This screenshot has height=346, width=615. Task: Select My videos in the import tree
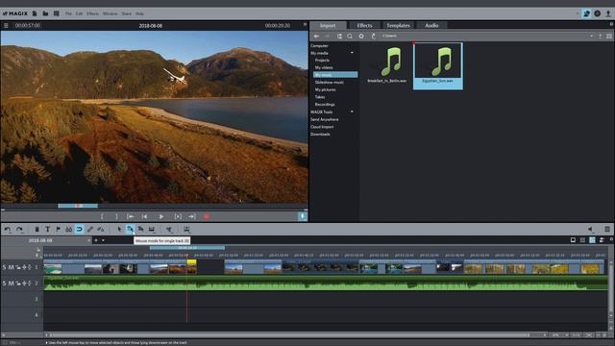click(324, 67)
